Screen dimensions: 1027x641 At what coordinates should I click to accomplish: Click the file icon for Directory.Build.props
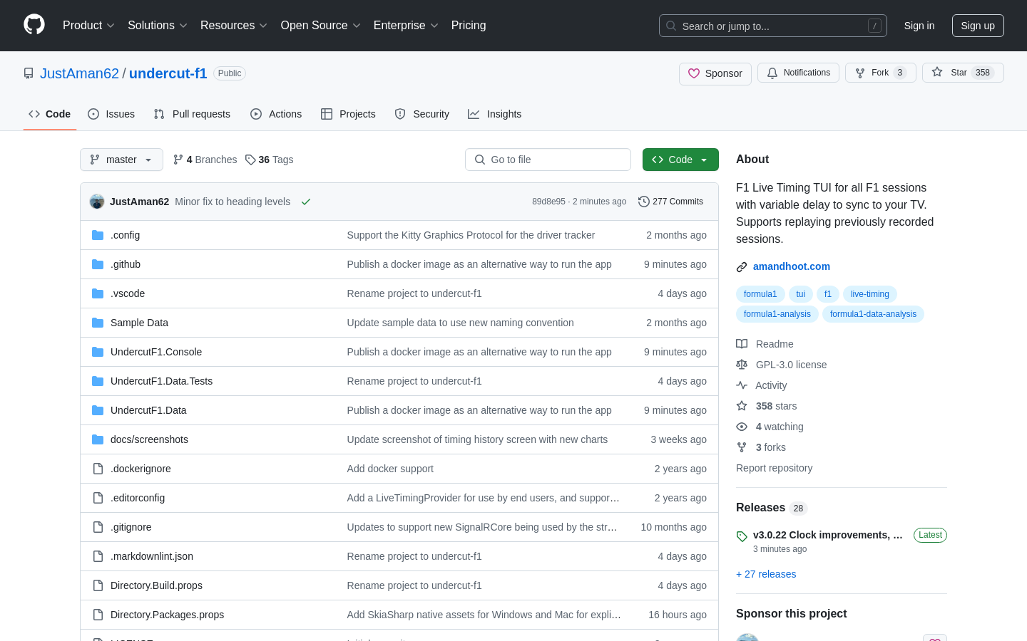(x=98, y=585)
